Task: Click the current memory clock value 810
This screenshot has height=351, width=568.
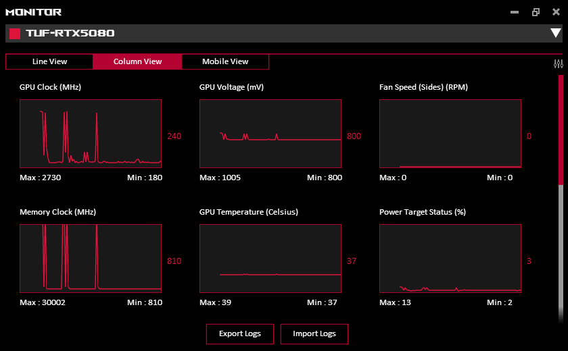Action: [x=174, y=261]
